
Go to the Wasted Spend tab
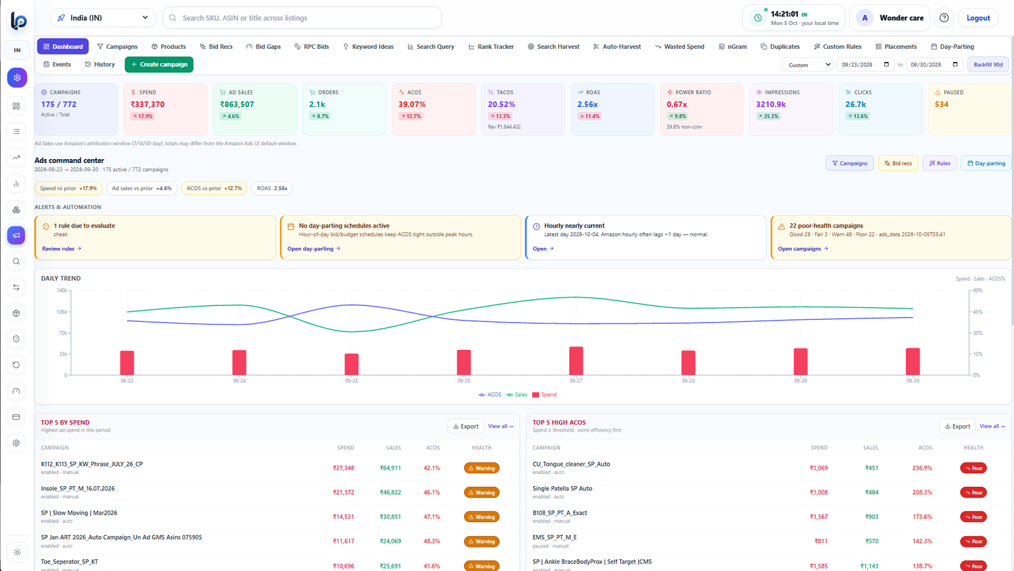point(679,46)
